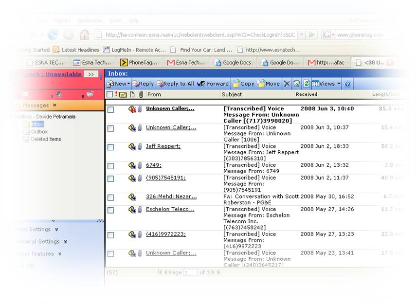This screenshot has width=417, height=304.
Task: Click the attachment column header paperclip
Action: tap(141, 94)
